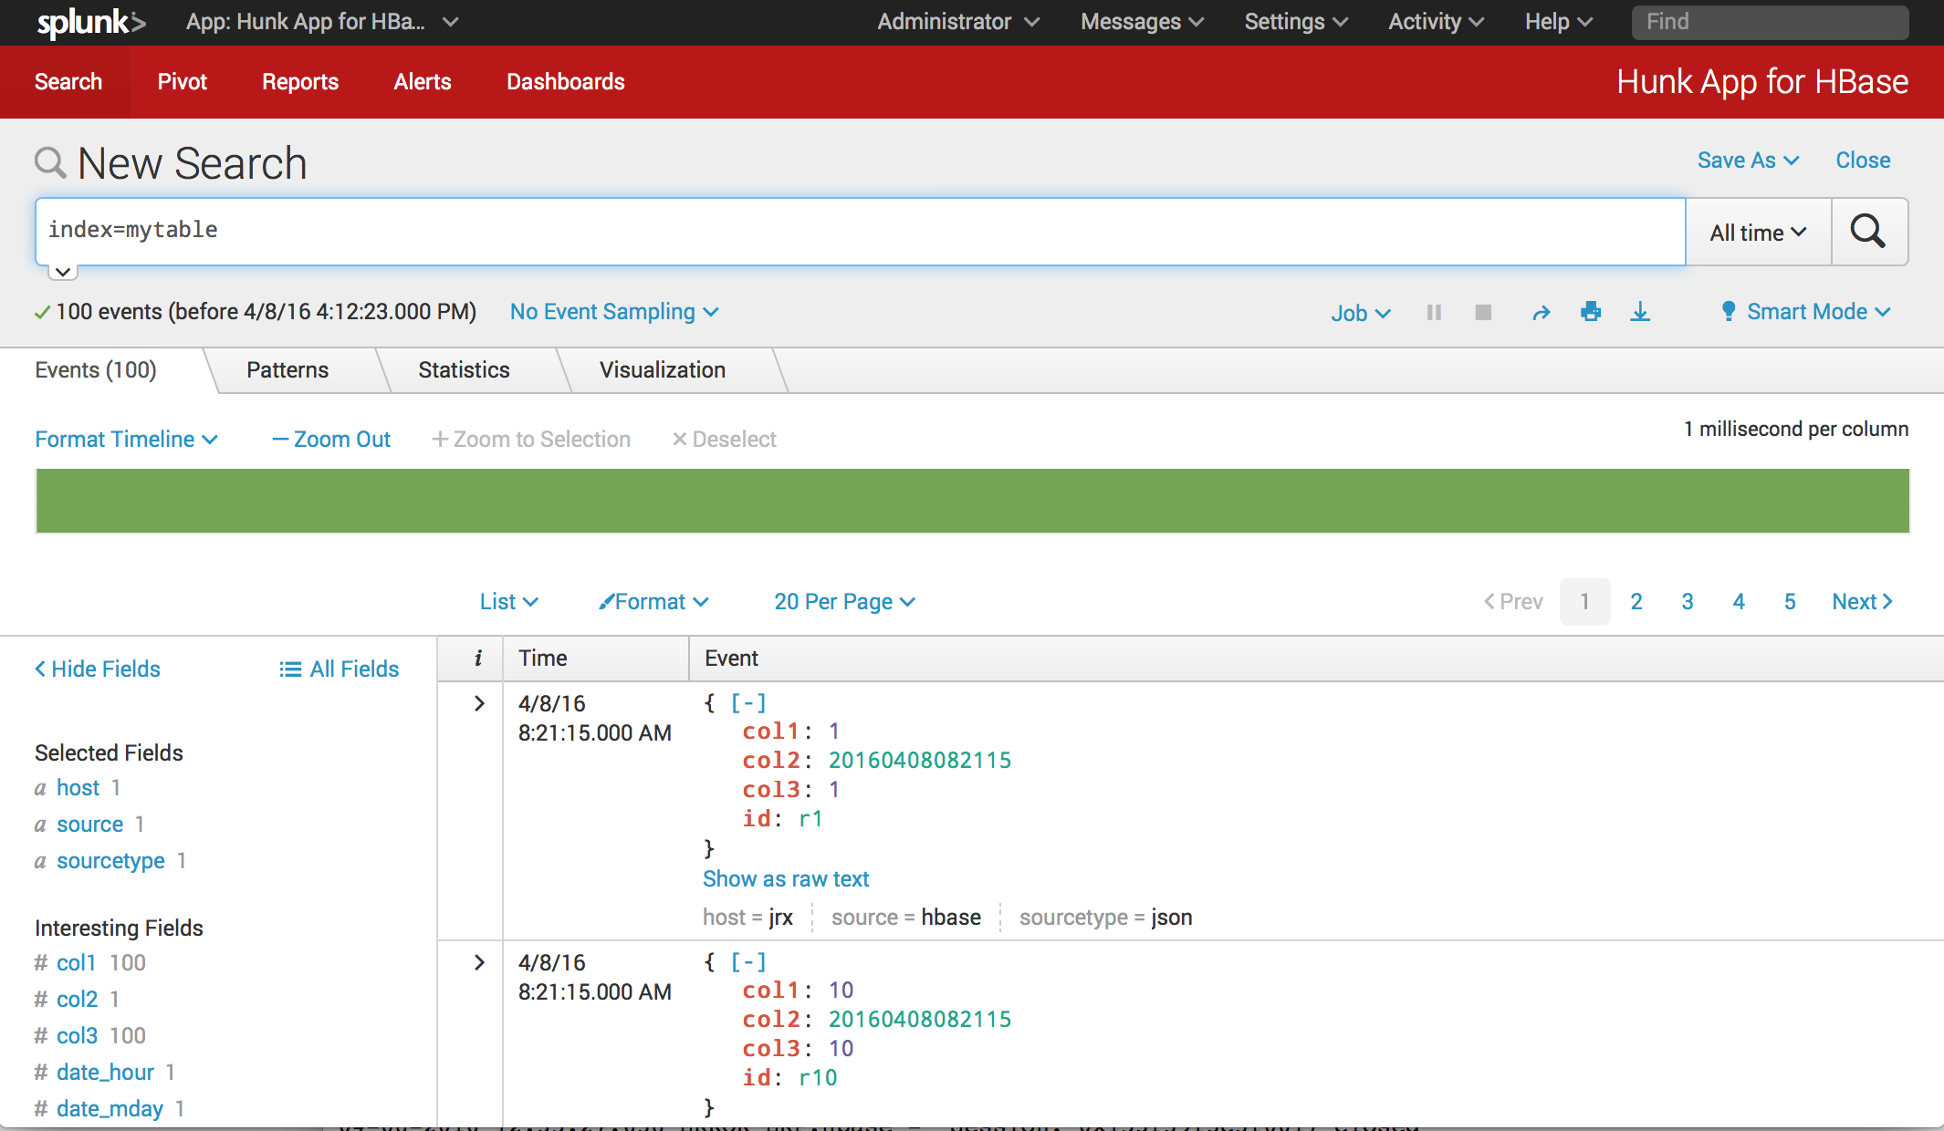Click the col3 interesting field
Viewport: 1944px width, 1131px height.
click(77, 1036)
